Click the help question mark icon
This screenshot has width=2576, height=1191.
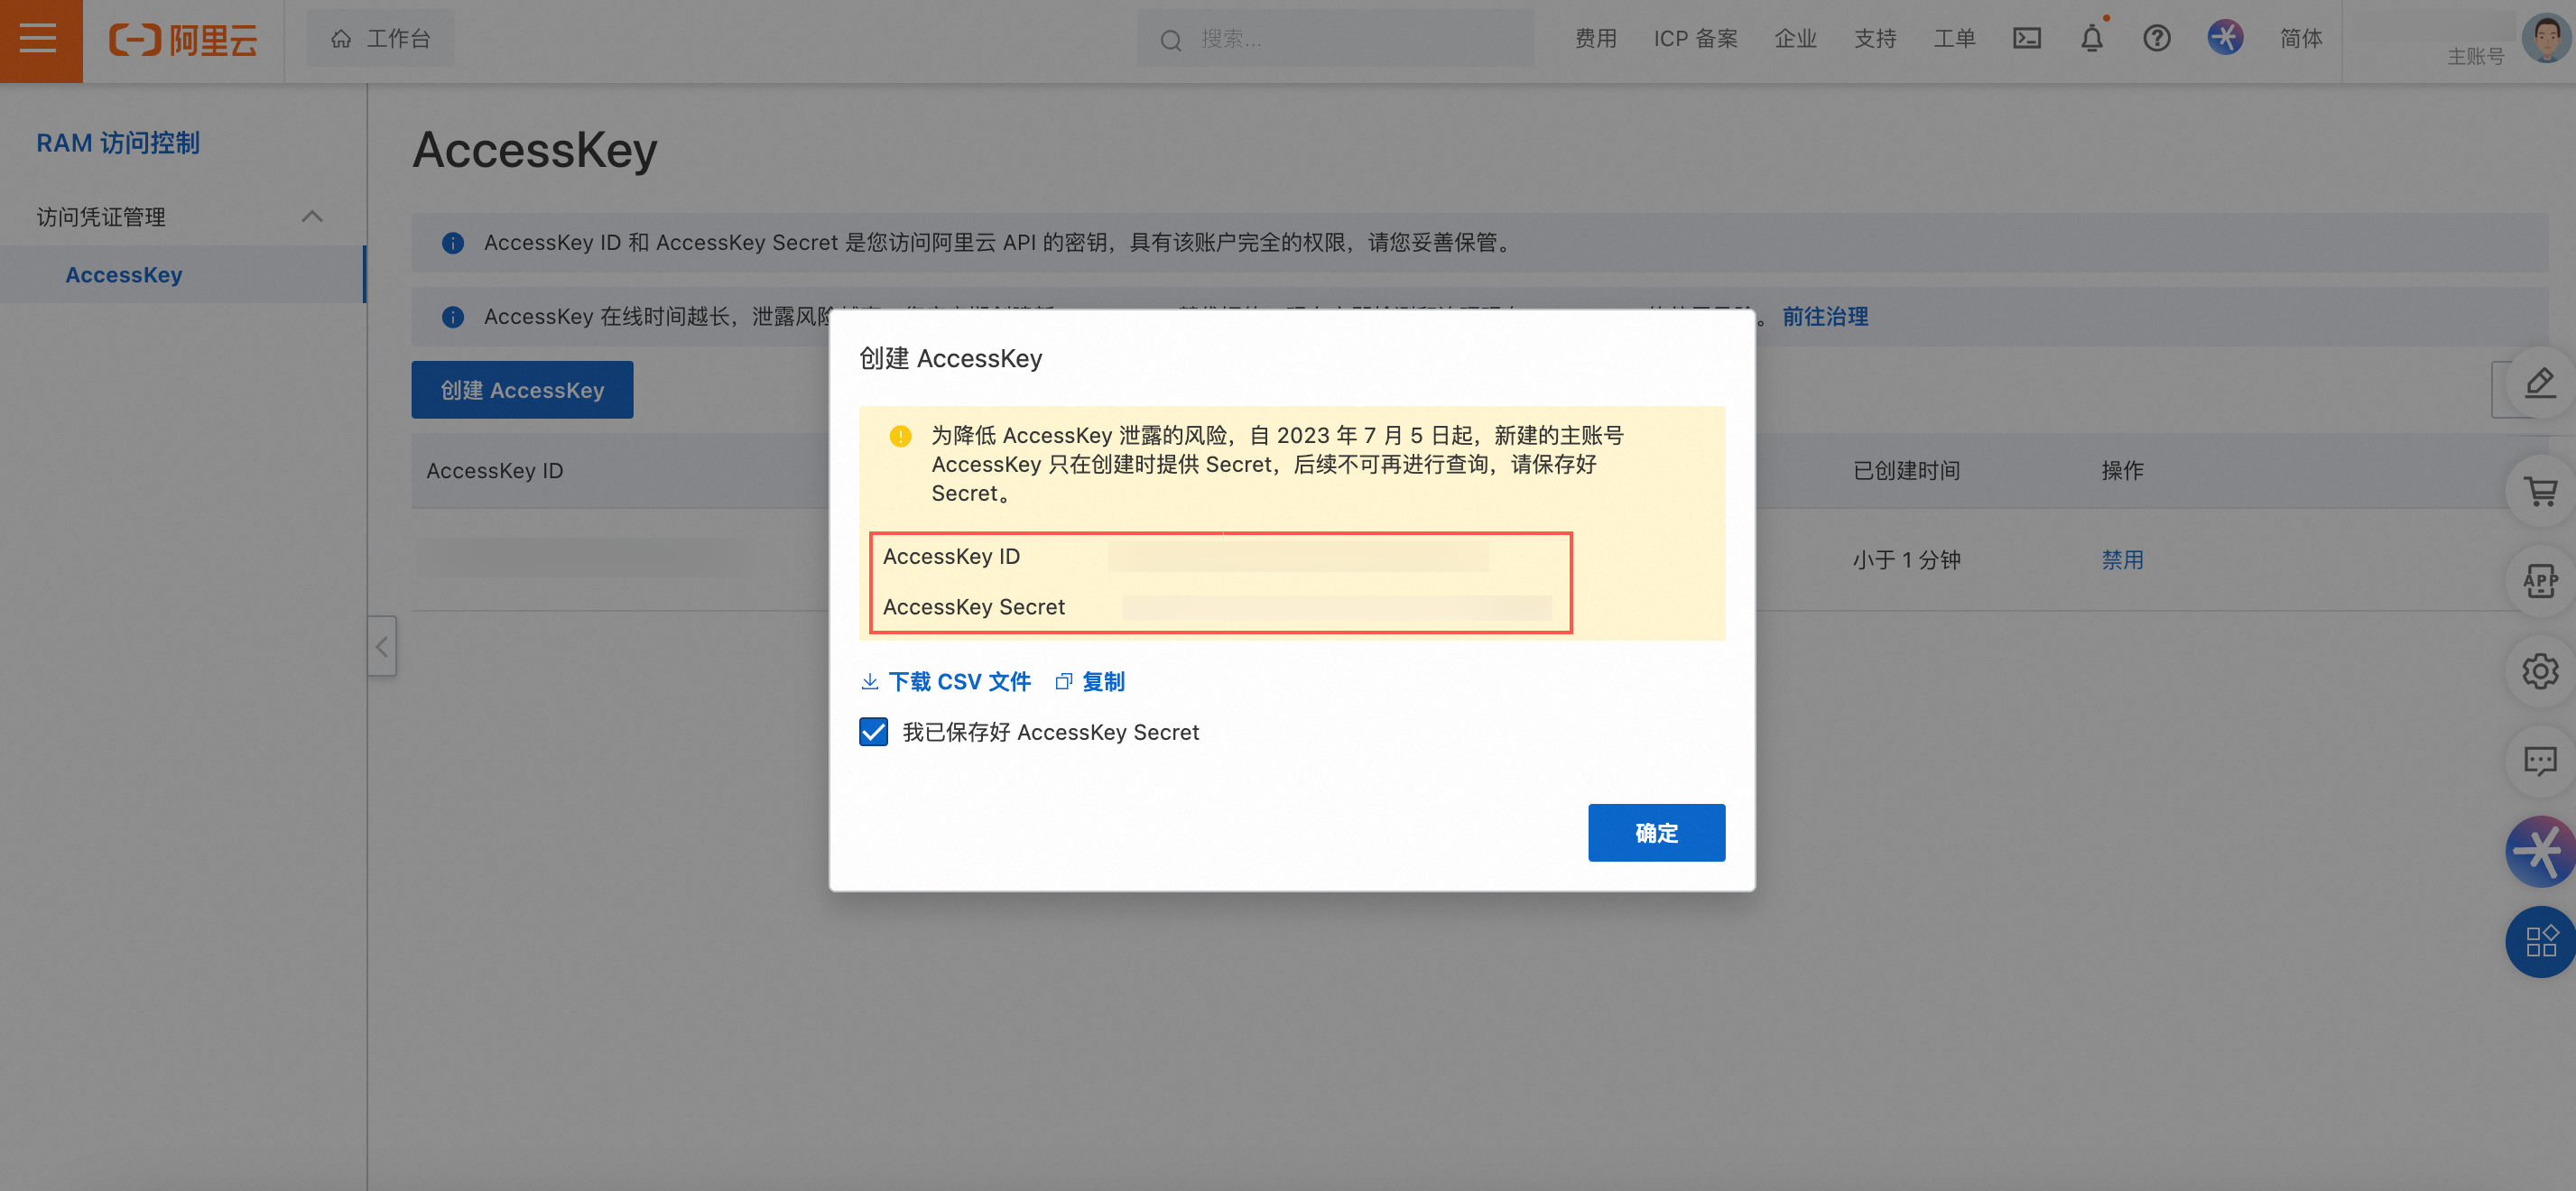click(x=2156, y=39)
